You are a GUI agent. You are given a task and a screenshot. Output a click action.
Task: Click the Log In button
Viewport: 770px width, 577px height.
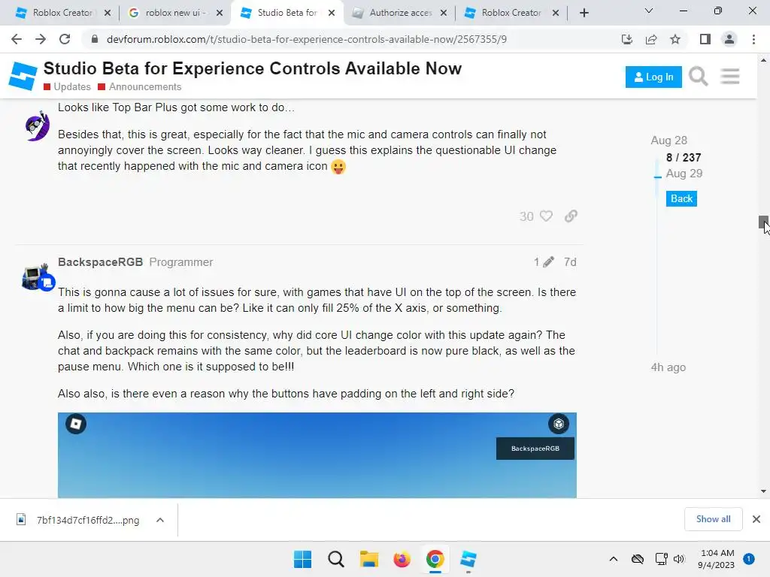click(x=653, y=77)
